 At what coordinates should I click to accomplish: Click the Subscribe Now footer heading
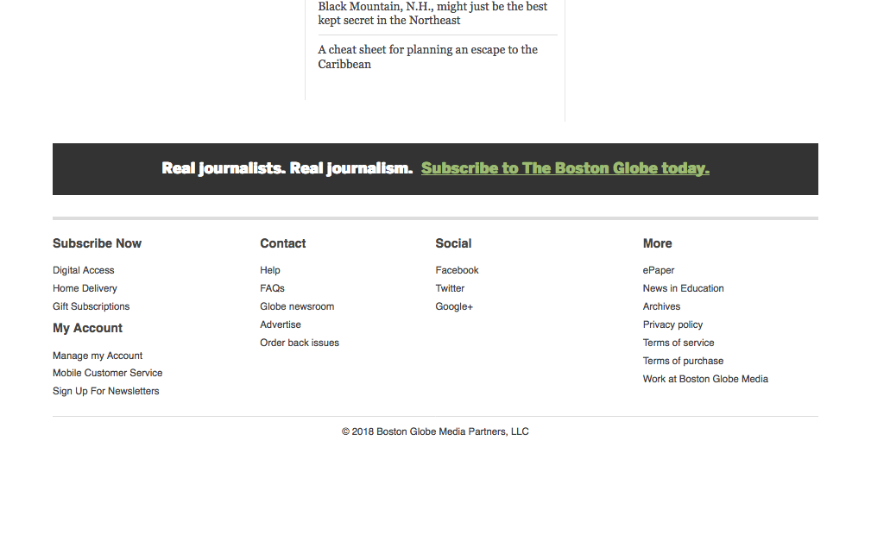point(98,243)
